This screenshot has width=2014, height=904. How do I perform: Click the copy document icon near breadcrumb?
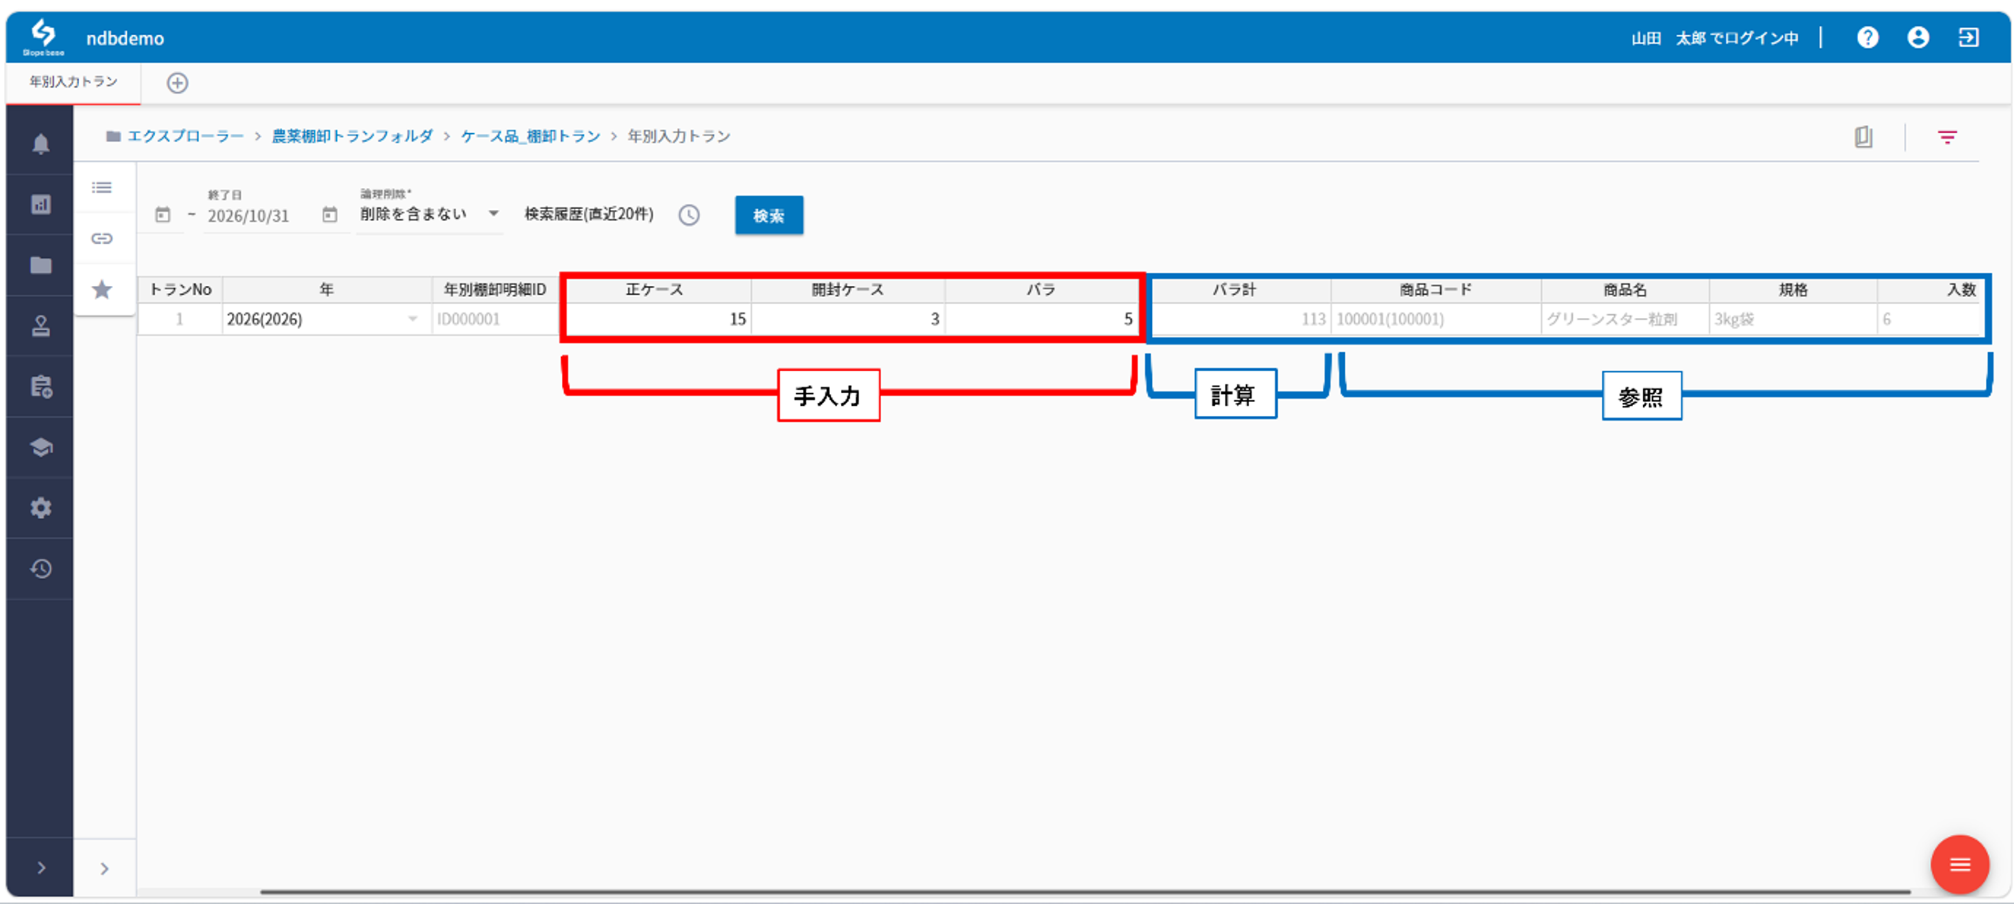(1863, 138)
